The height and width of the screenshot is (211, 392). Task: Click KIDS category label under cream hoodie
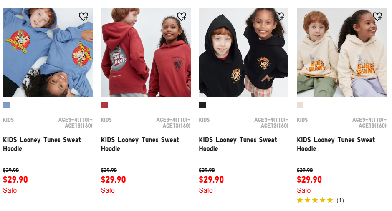(302, 120)
